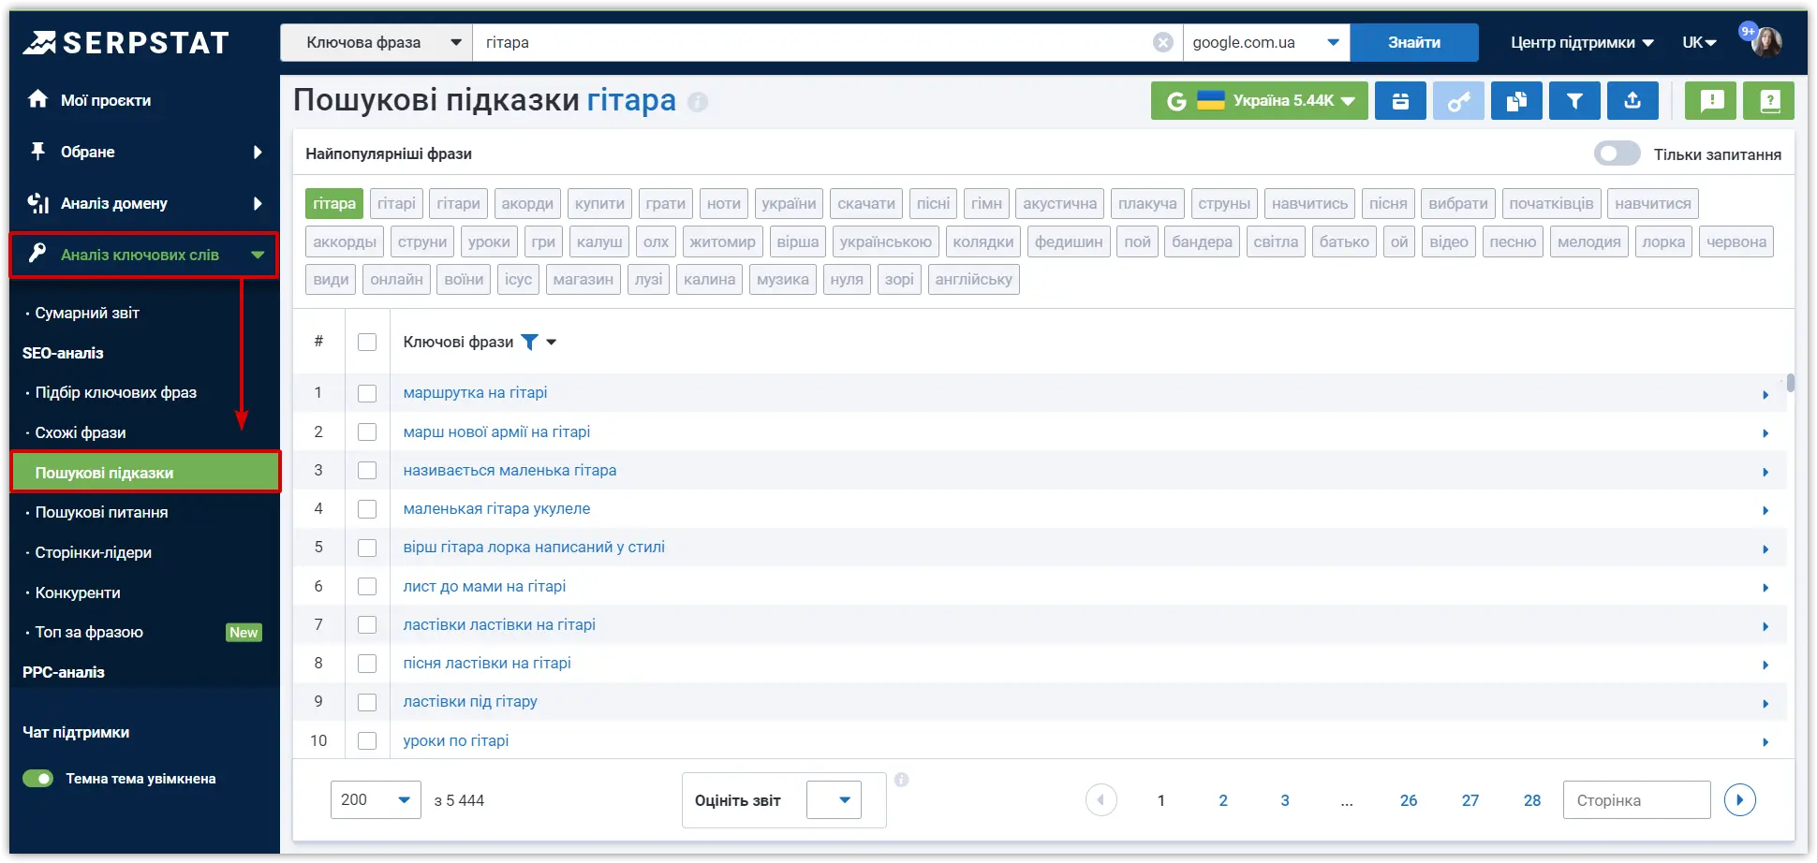Open the Ключова фраза search type dropdown
This screenshot has height=863, width=1817.
pyautogui.click(x=377, y=42)
